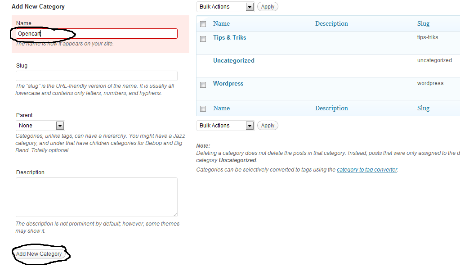The image size is (460, 267).
Task: Click the top Apply button
Action: tap(268, 7)
